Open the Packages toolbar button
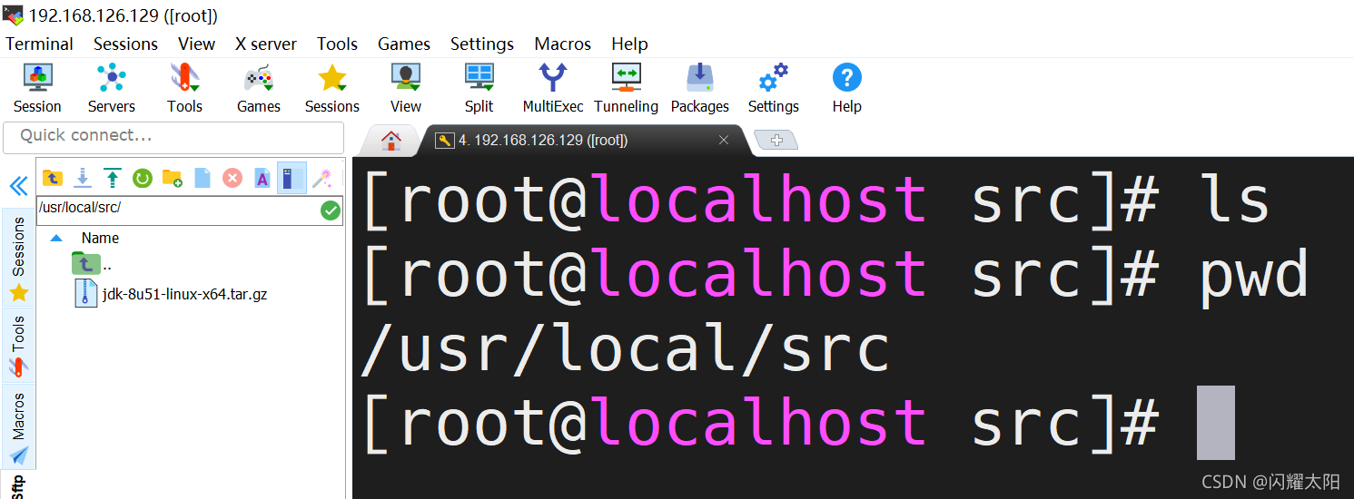This screenshot has height=499, width=1354. pyautogui.click(x=700, y=89)
